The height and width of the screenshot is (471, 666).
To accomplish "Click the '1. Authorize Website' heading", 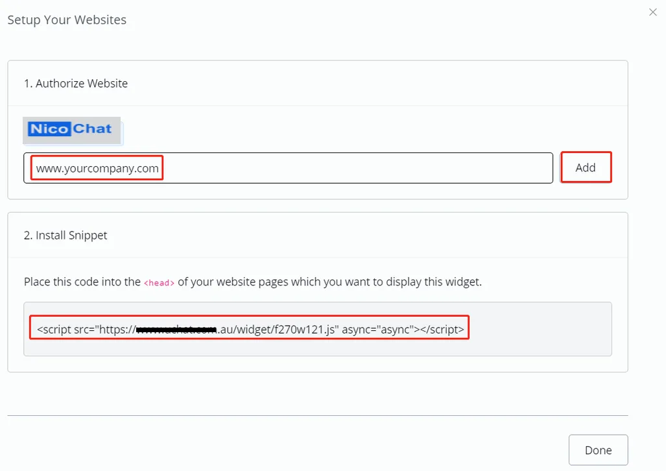I will coord(76,83).
